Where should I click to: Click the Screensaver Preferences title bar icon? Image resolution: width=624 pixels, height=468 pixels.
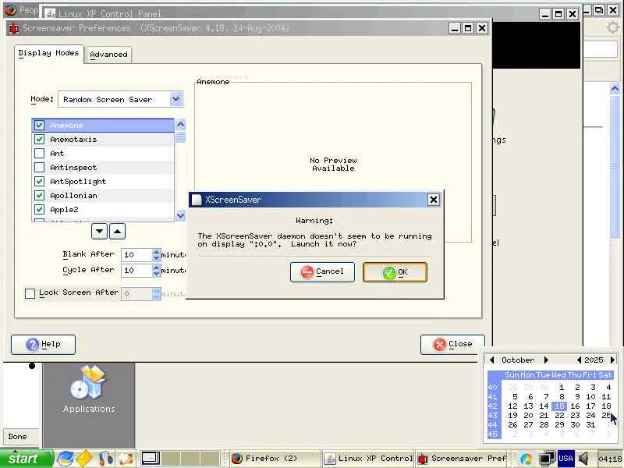[x=14, y=28]
